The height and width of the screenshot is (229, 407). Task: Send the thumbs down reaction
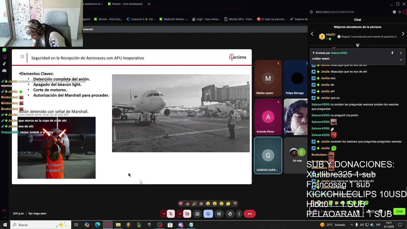point(235,204)
